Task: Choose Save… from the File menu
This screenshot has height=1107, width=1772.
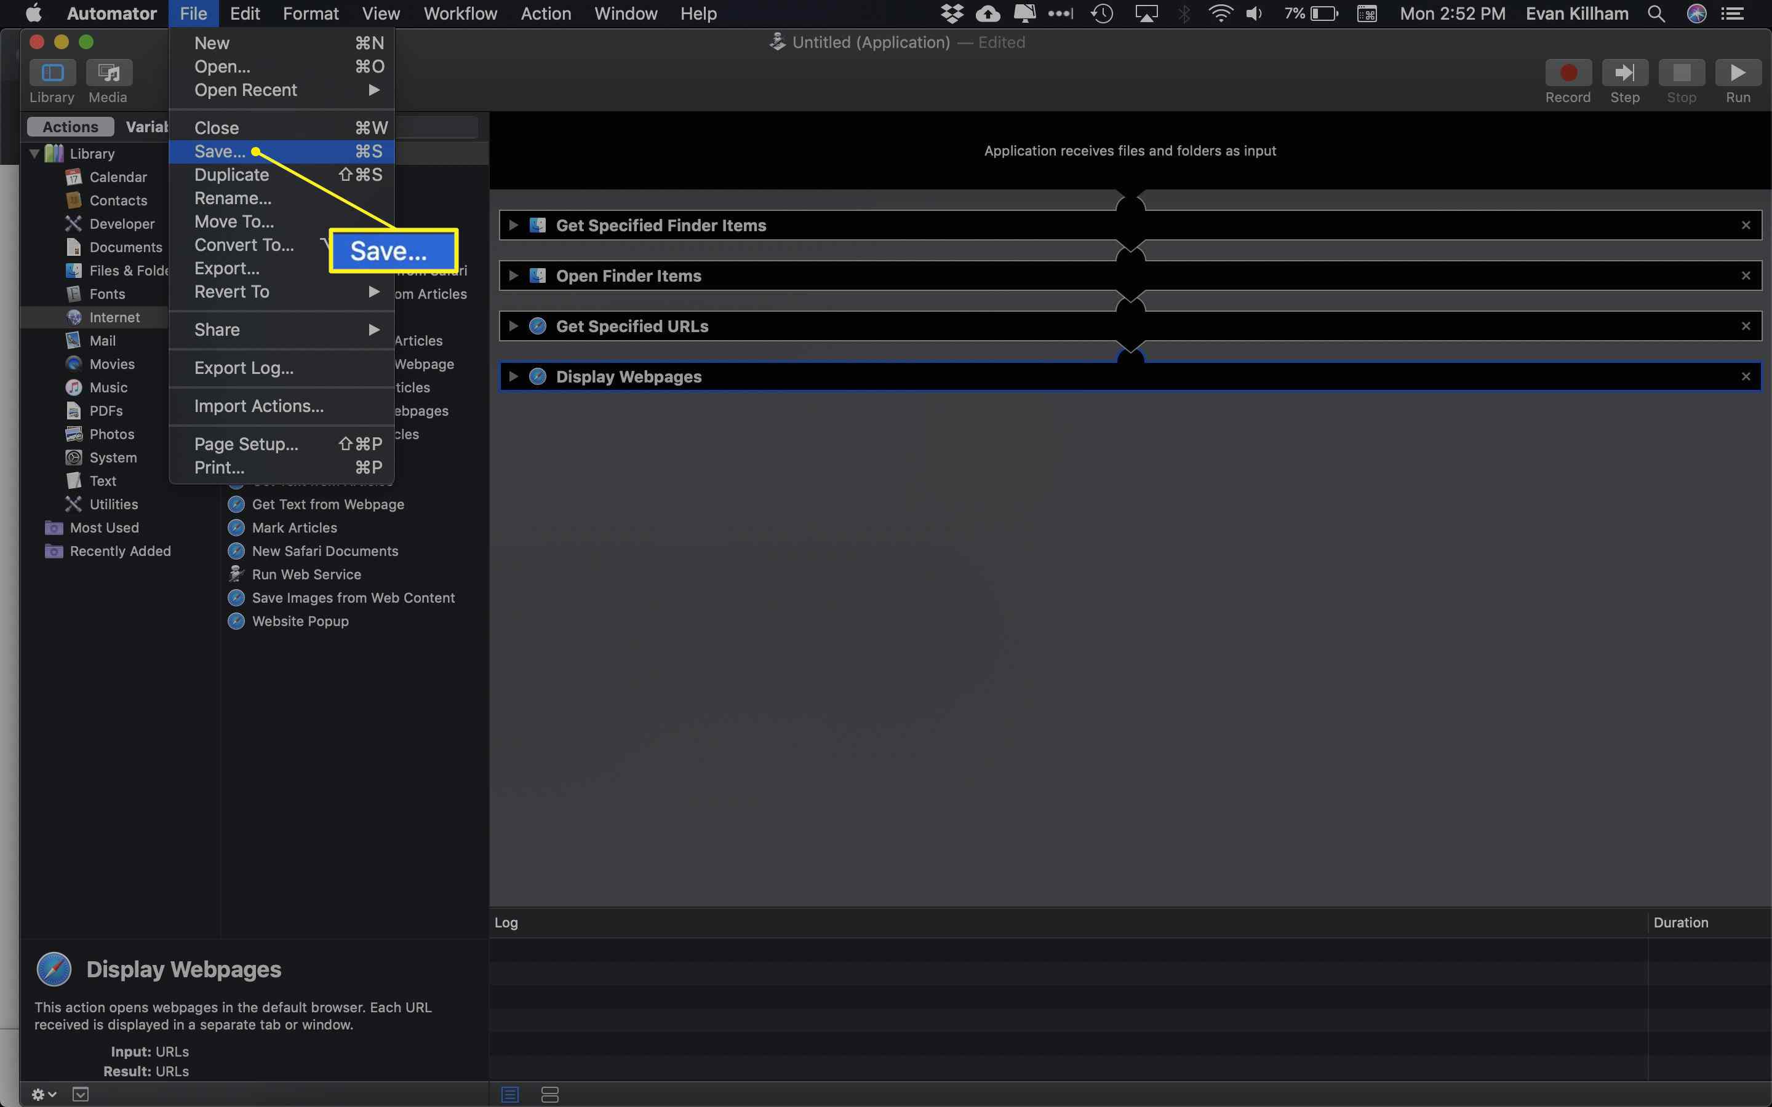Action: point(282,151)
